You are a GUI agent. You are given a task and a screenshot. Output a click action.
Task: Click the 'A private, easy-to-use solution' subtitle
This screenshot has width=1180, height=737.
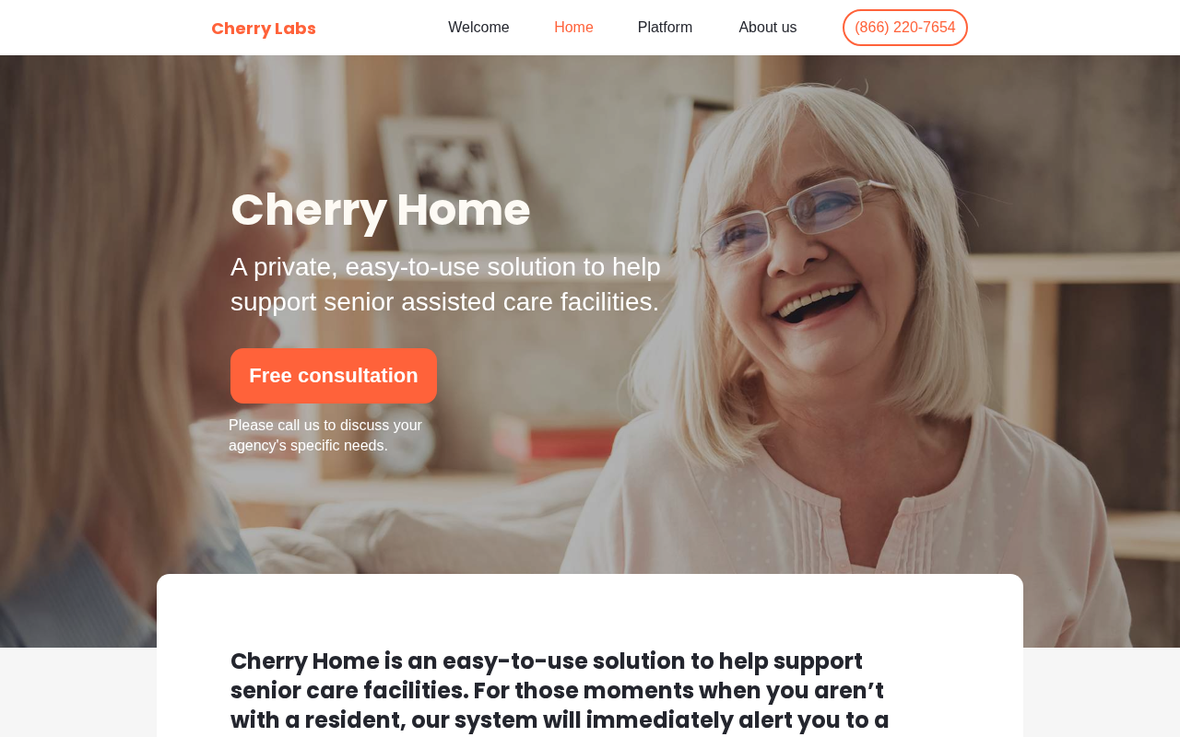(x=446, y=284)
